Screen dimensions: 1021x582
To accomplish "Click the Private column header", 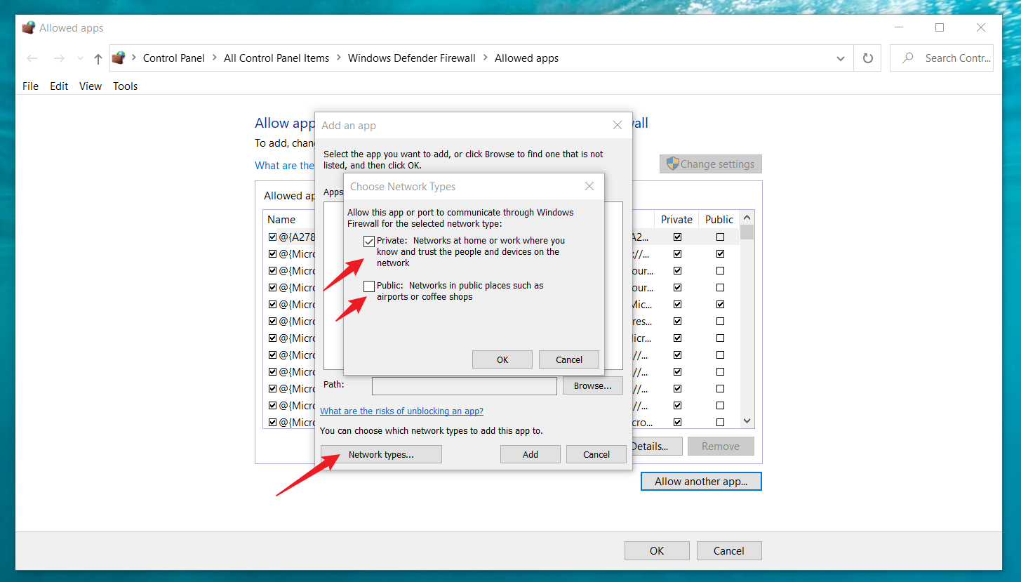I will [676, 219].
